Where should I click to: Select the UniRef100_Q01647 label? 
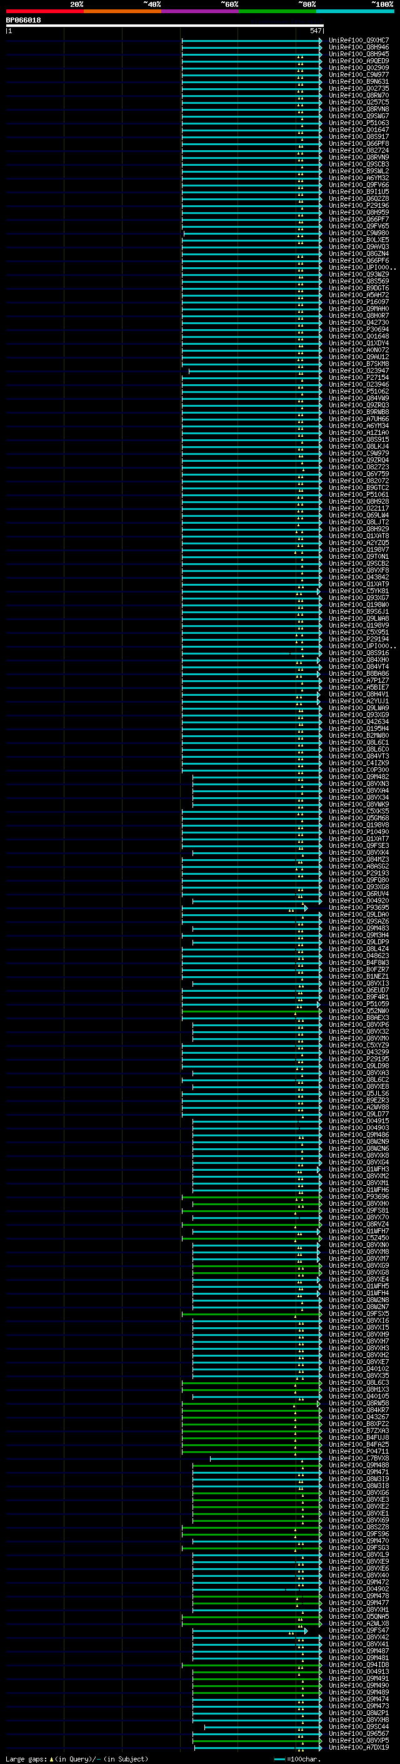359,130
